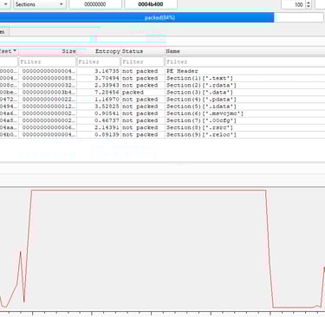The image size is (325, 317).
Task: Sort table by Name column header
Action: 245,51
